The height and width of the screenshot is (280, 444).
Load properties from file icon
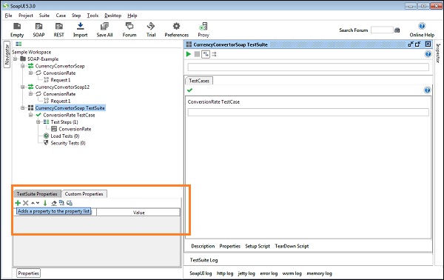pyautogui.click(x=61, y=203)
